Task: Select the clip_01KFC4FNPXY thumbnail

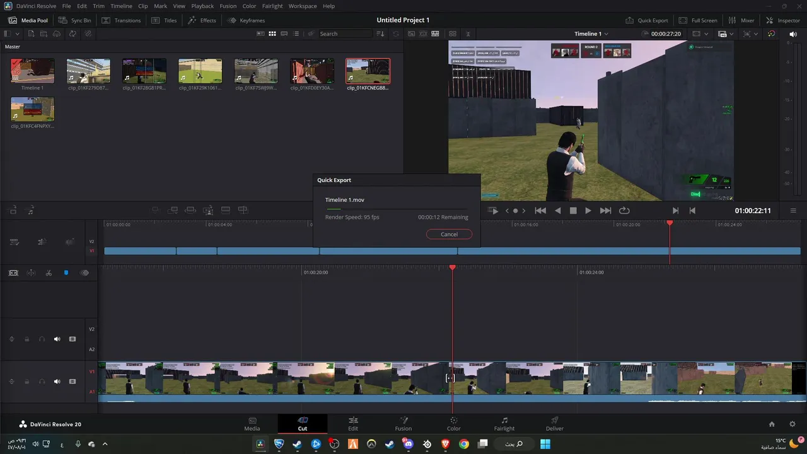Action: (x=32, y=109)
